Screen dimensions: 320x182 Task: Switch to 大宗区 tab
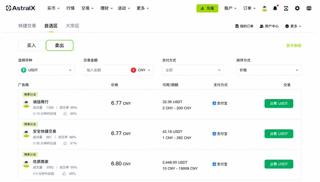72,26
